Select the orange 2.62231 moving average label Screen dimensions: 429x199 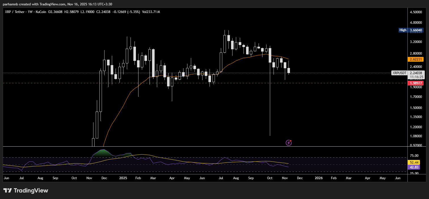pyautogui.click(x=415, y=59)
